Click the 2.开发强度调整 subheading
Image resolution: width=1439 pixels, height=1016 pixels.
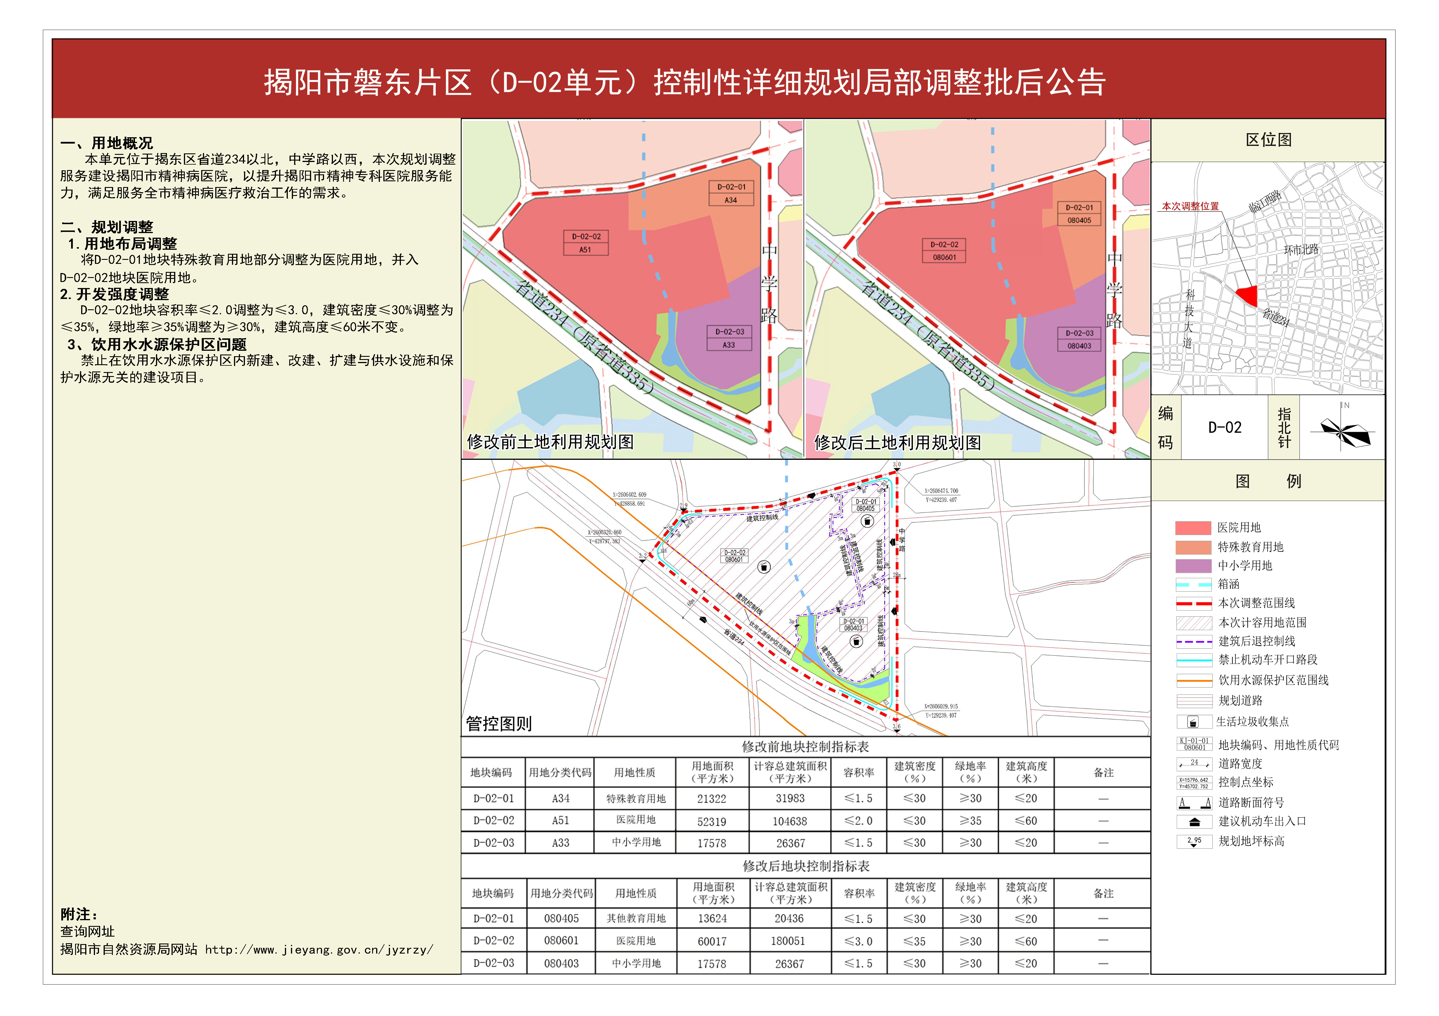(115, 294)
